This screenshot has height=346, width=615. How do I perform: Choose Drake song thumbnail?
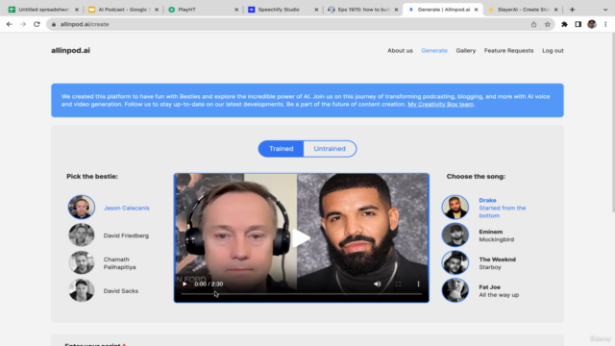click(x=455, y=208)
